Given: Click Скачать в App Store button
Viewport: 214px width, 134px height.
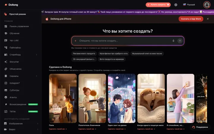Looking at the screenshot, I should click(x=191, y=19).
